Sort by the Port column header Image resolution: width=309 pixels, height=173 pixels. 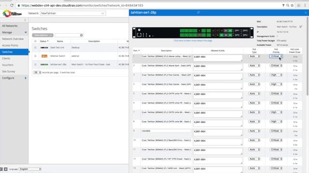(136, 50)
